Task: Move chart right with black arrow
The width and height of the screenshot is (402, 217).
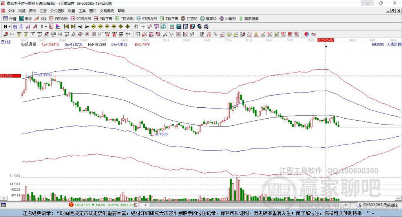Action: coord(87,27)
